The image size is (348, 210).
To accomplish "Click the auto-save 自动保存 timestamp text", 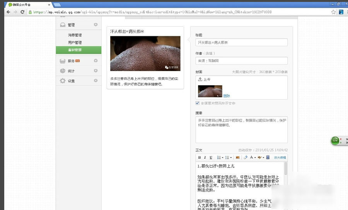I will [263, 150].
